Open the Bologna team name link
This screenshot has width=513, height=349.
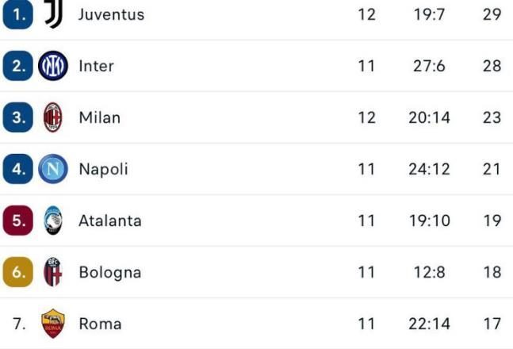tap(110, 272)
